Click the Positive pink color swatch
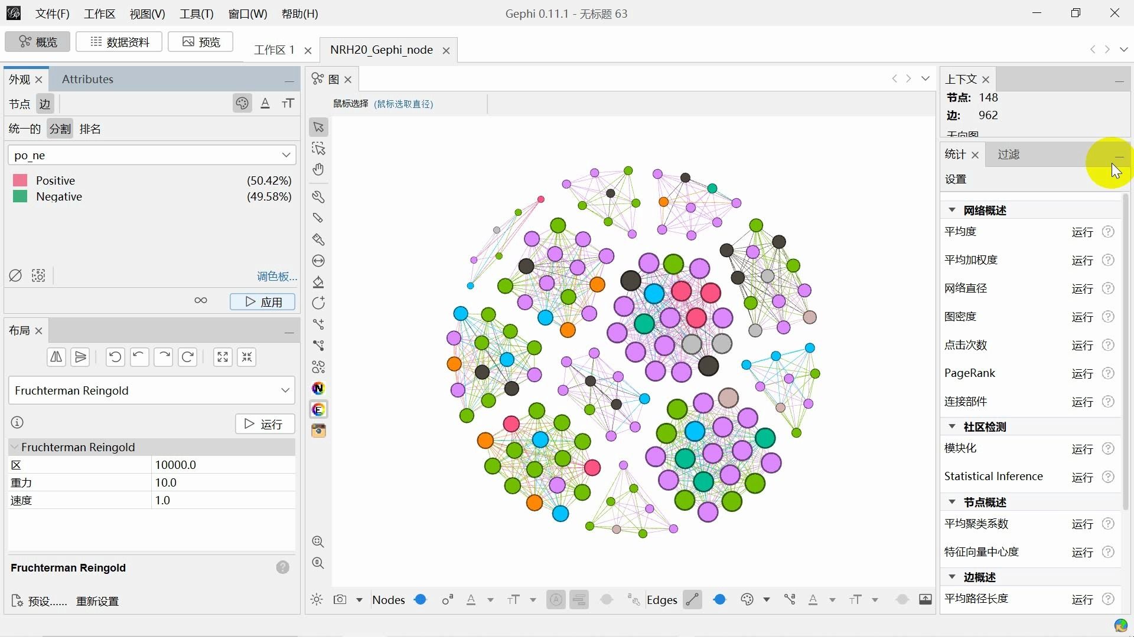1134x637 pixels. (20, 180)
